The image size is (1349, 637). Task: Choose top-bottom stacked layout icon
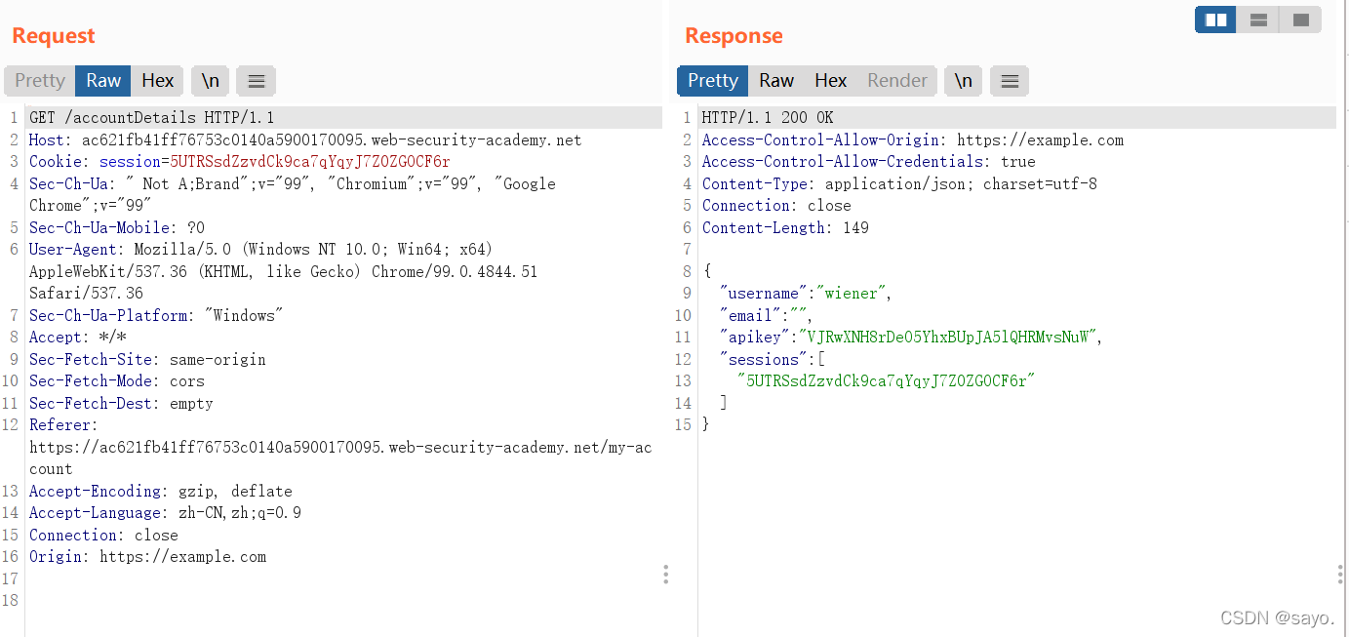1258,20
